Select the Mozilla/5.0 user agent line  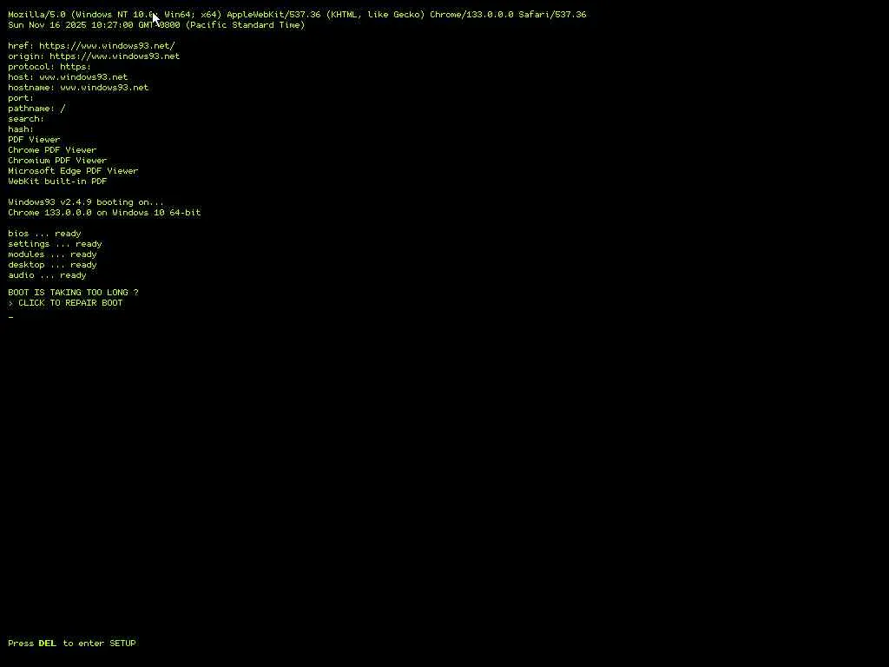pos(297,15)
